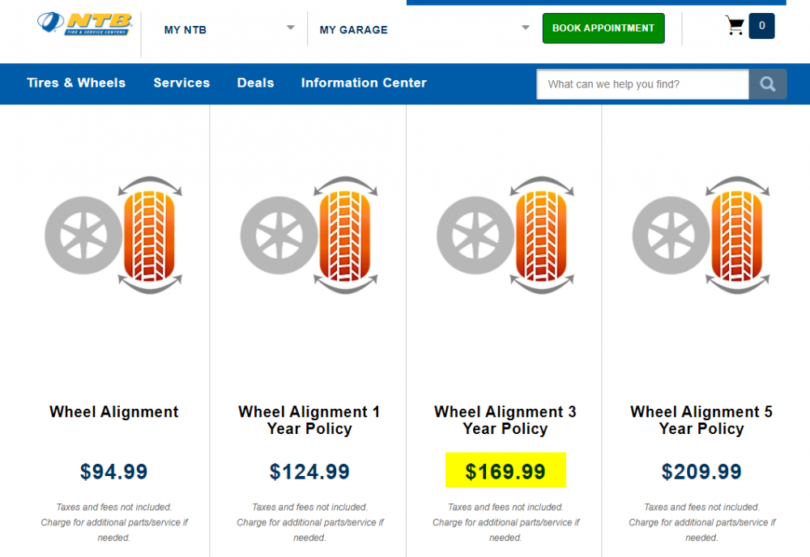Open the Wheel Alignment 5 Year Policy title
Image resolution: width=810 pixels, height=557 pixels.
[x=701, y=420]
